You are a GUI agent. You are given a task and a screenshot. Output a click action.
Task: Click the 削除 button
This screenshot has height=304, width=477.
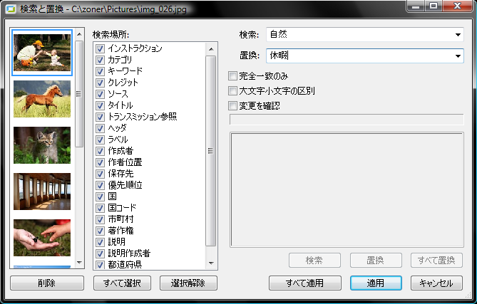[x=47, y=283]
